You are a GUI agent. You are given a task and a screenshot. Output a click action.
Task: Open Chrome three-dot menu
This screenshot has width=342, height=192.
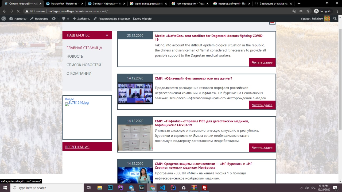[337, 11]
